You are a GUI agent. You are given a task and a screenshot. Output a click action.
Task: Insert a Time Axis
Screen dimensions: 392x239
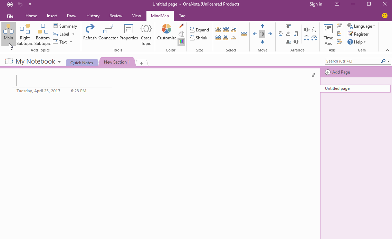tap(328, 35)
